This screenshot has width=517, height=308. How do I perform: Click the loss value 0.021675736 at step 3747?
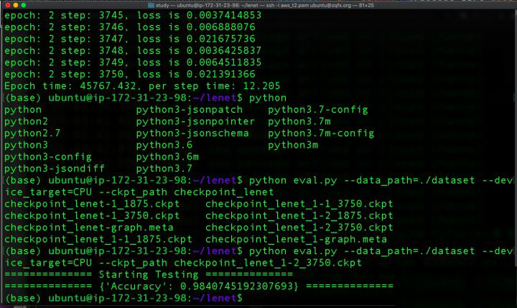(221, 39)
